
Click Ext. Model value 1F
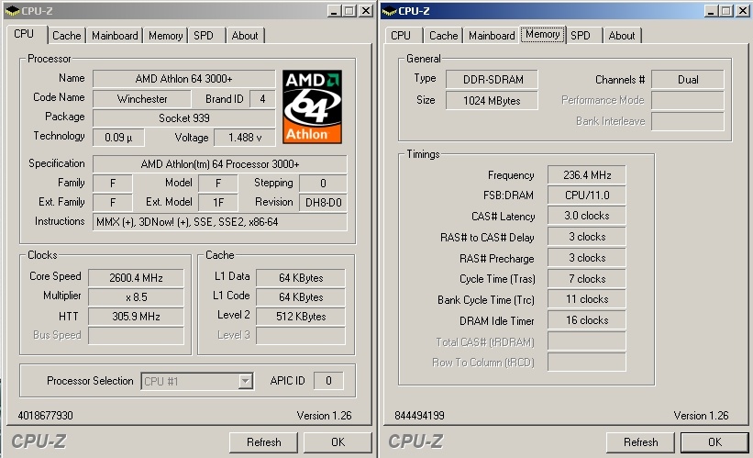pos(218,203)
